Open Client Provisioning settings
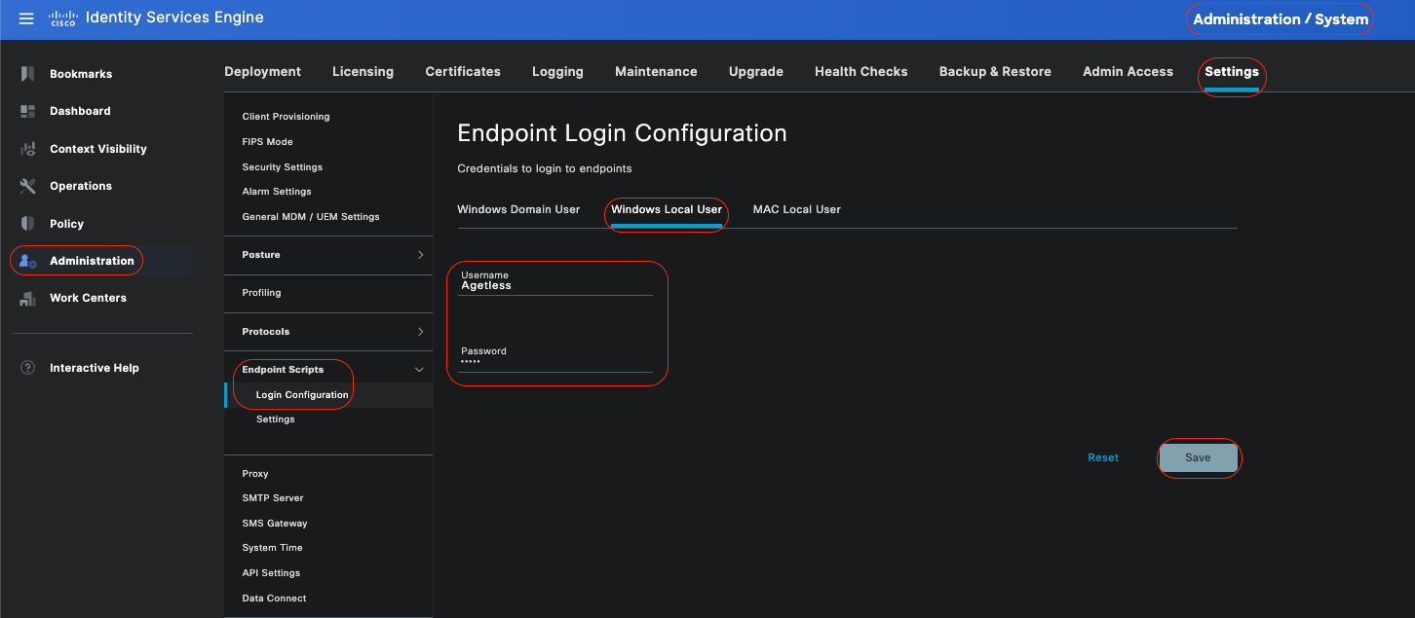1415x618 pixels. pos(286,117)
